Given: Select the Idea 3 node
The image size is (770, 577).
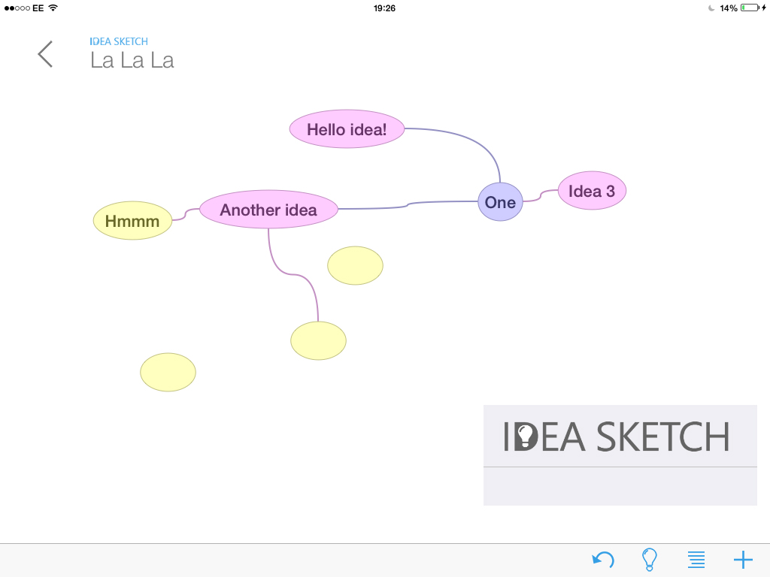Looking at the screenshot, I should [x=592, y=191].
